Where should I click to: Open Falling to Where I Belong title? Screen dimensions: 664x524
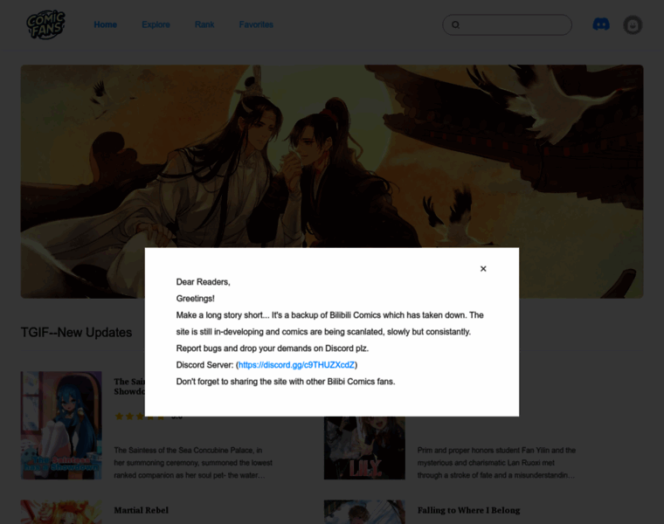468,510
